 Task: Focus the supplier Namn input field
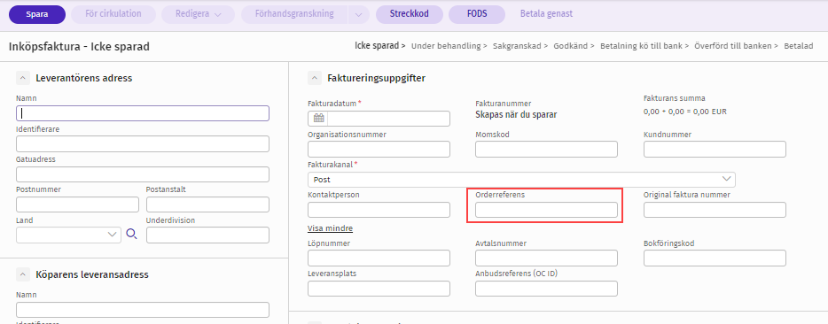coord(143,113)
